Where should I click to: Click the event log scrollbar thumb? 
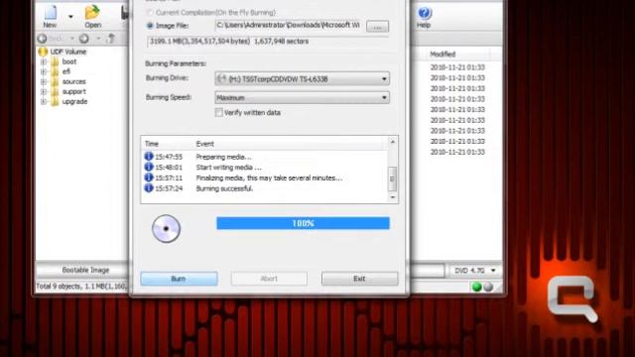click(x=392, y=178)
